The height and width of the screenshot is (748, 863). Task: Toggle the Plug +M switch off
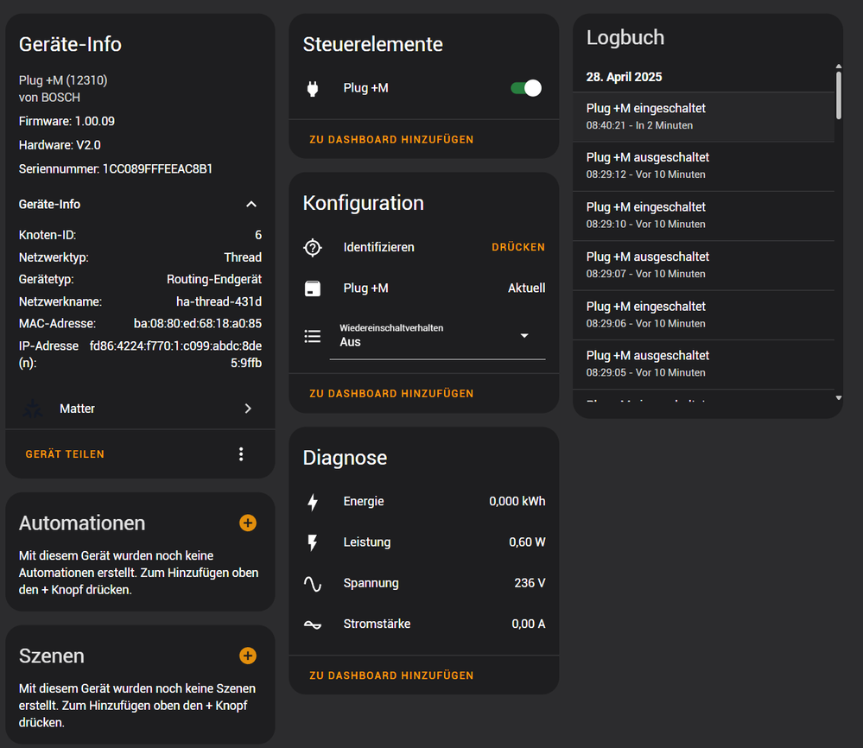pyautogui.click(x=525, y=88)
